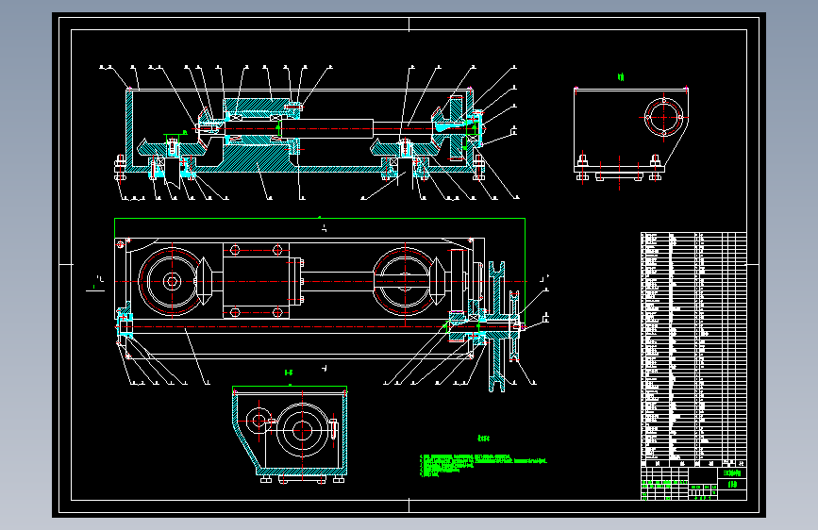The image size is (818, 530).
Task: Select the green technical requirements paragraph
Action: click(x=483, y=465)
